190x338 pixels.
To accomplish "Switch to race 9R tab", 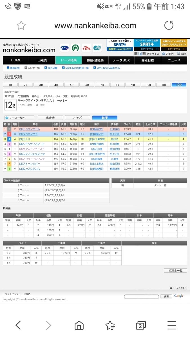I will coord(133,85).
